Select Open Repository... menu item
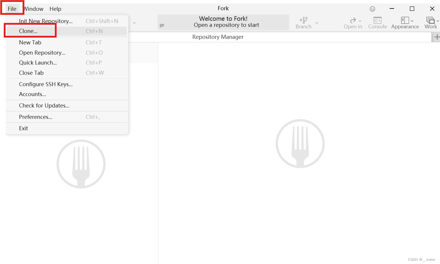The height and width of the screenshot is (264, 440). point(67,53)
